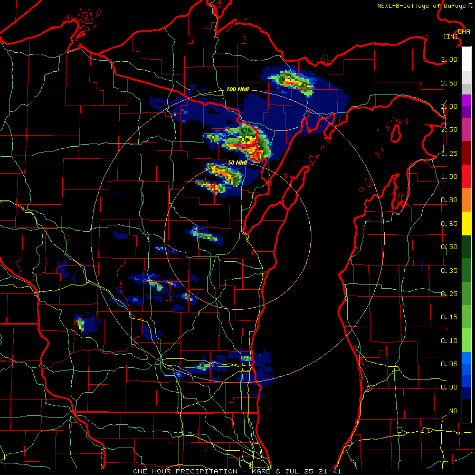475x475 pixels.
Task: Pick the dark red swatch above 1.25
Action: (466, 153)
